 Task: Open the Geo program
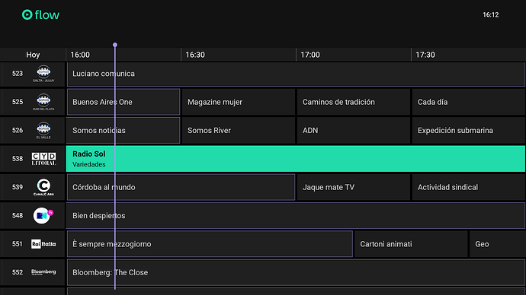(498, 244)
